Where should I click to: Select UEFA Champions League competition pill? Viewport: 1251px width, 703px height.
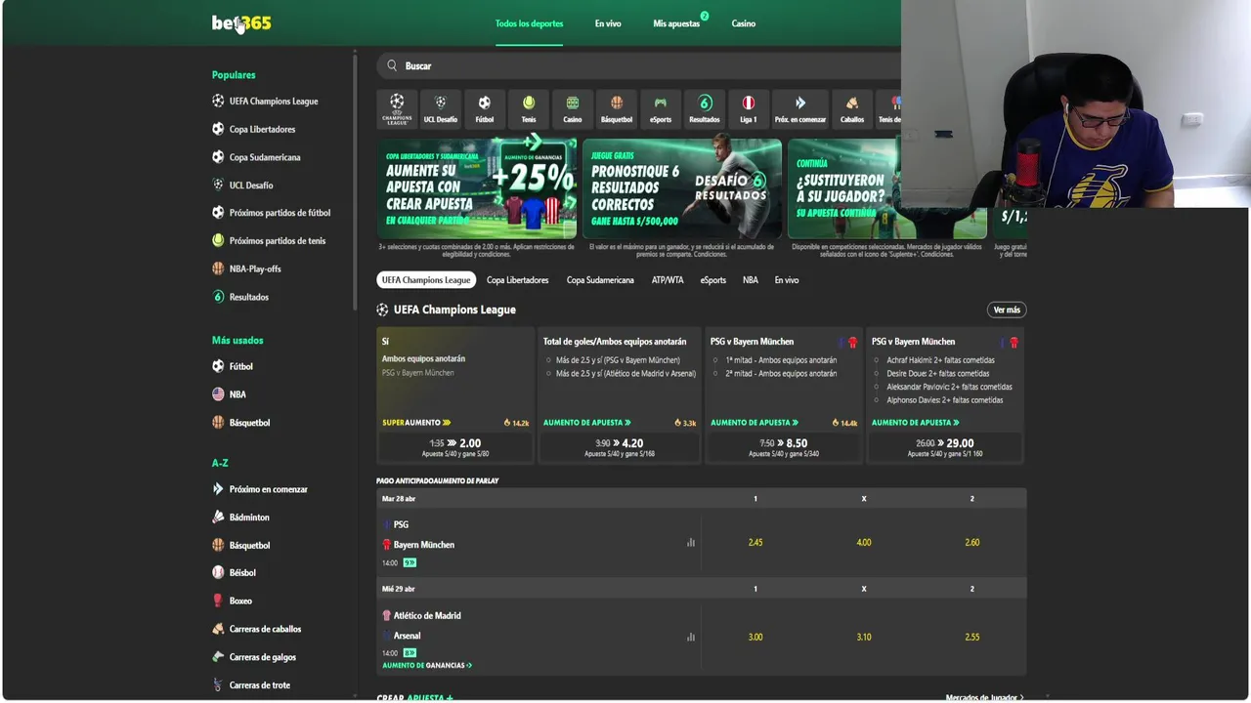click(x=426, y=280)
